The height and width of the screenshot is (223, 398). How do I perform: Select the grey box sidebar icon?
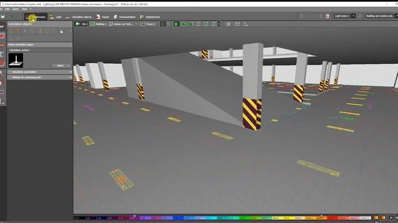[x=2, y=54]
